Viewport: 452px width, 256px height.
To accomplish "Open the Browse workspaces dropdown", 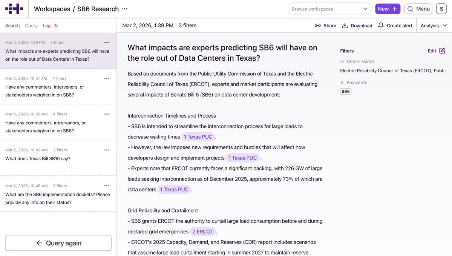I will pos(329,9).
